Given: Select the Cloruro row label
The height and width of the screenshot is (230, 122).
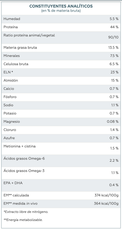Looking at the screenshot, I should 10,130.
